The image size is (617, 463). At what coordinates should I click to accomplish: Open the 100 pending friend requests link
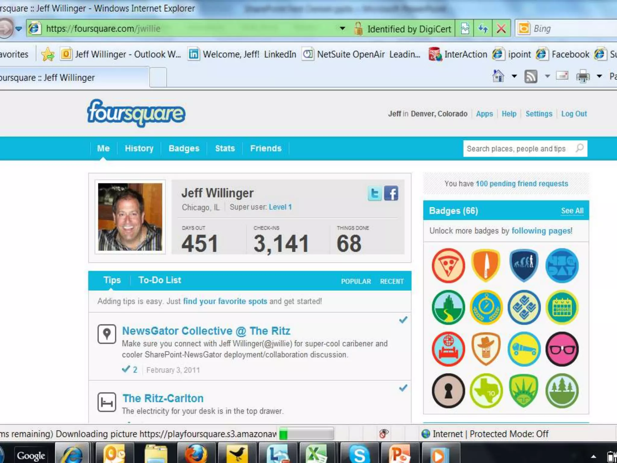click(x=521, y=184)
